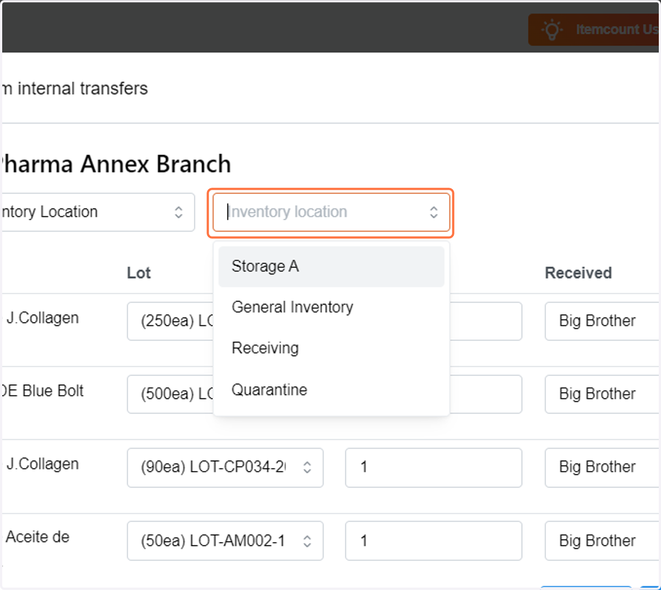
Task: Click the Received column header
Action: (578, 273)
